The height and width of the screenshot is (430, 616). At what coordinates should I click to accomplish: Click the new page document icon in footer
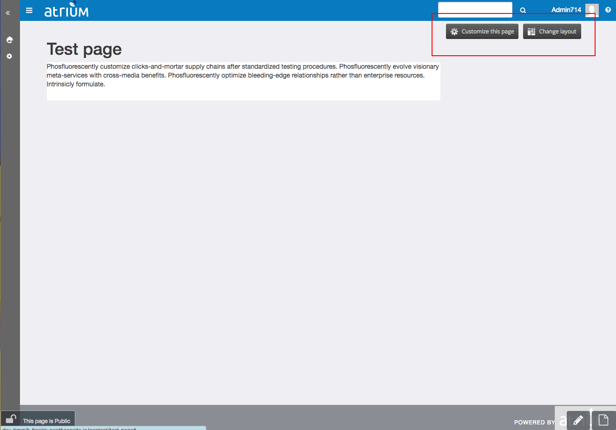[x=603, y=420]
